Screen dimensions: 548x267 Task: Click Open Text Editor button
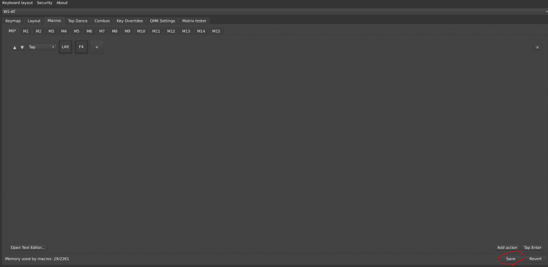coord(28,248)
